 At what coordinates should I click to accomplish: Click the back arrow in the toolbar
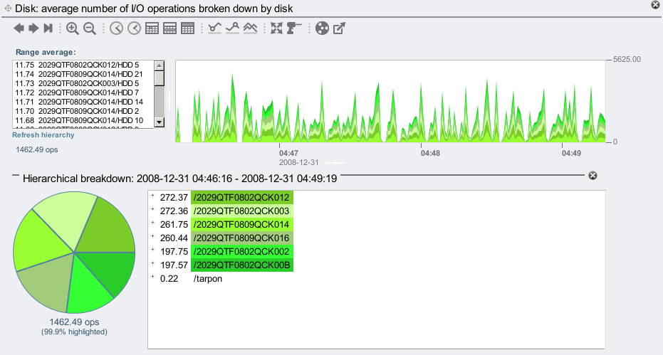19,28
